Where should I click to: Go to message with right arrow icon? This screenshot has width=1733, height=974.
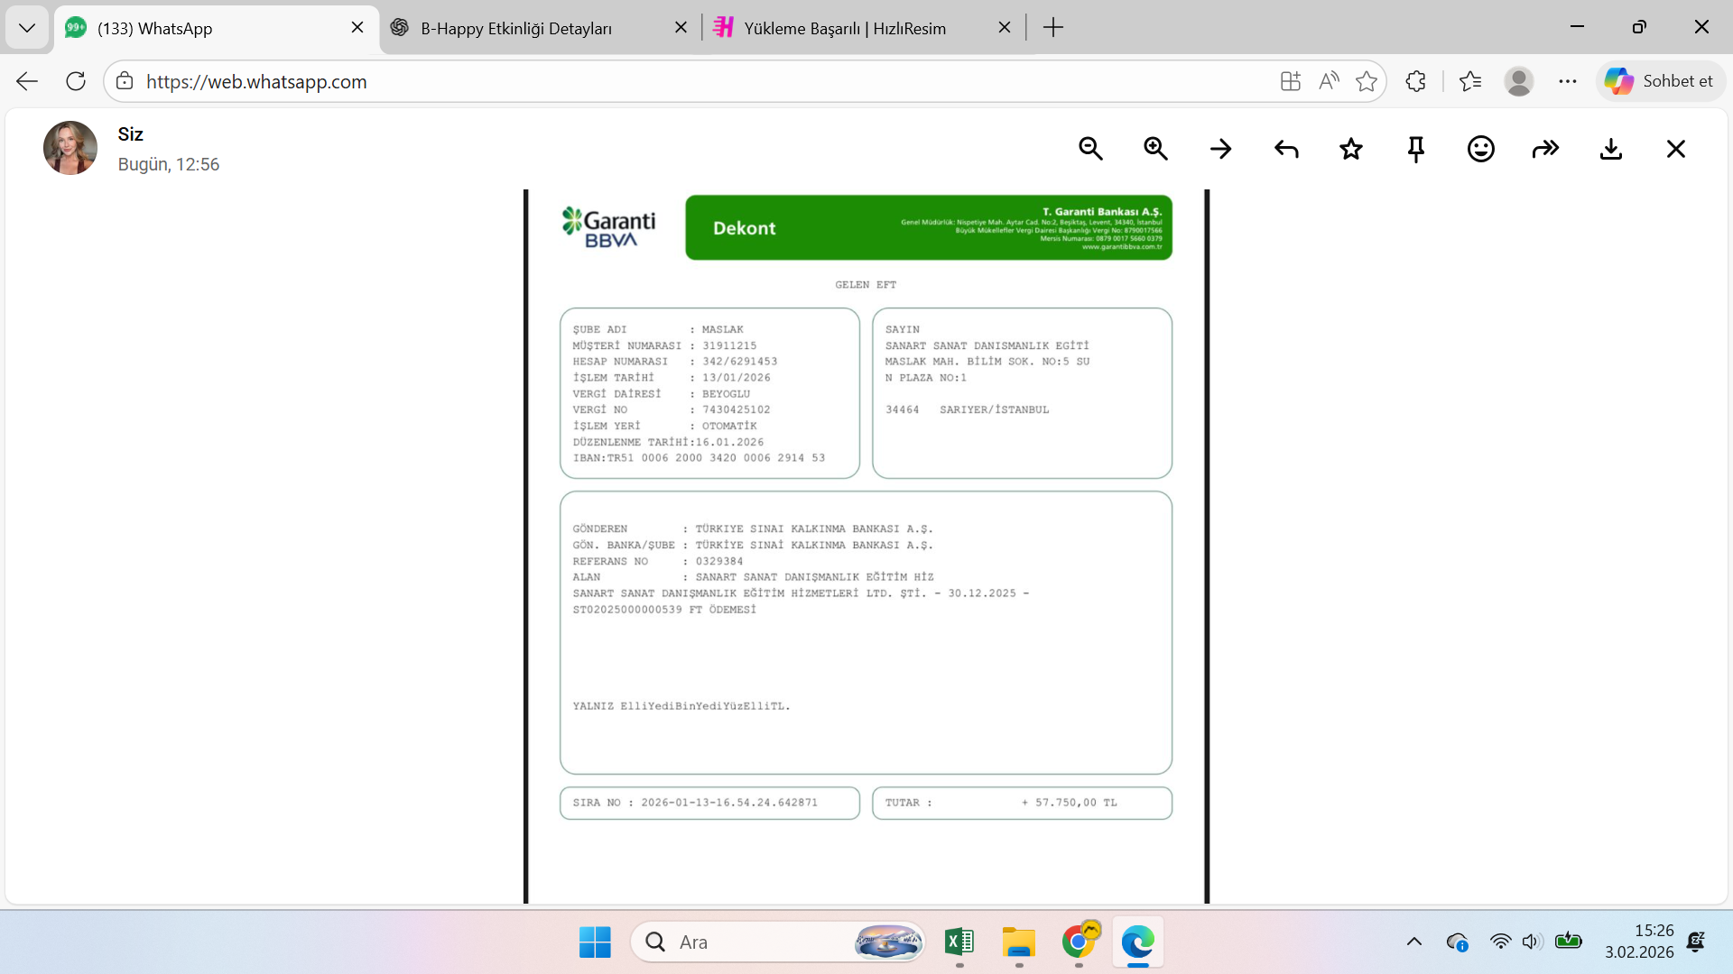tap(1220, 149)
